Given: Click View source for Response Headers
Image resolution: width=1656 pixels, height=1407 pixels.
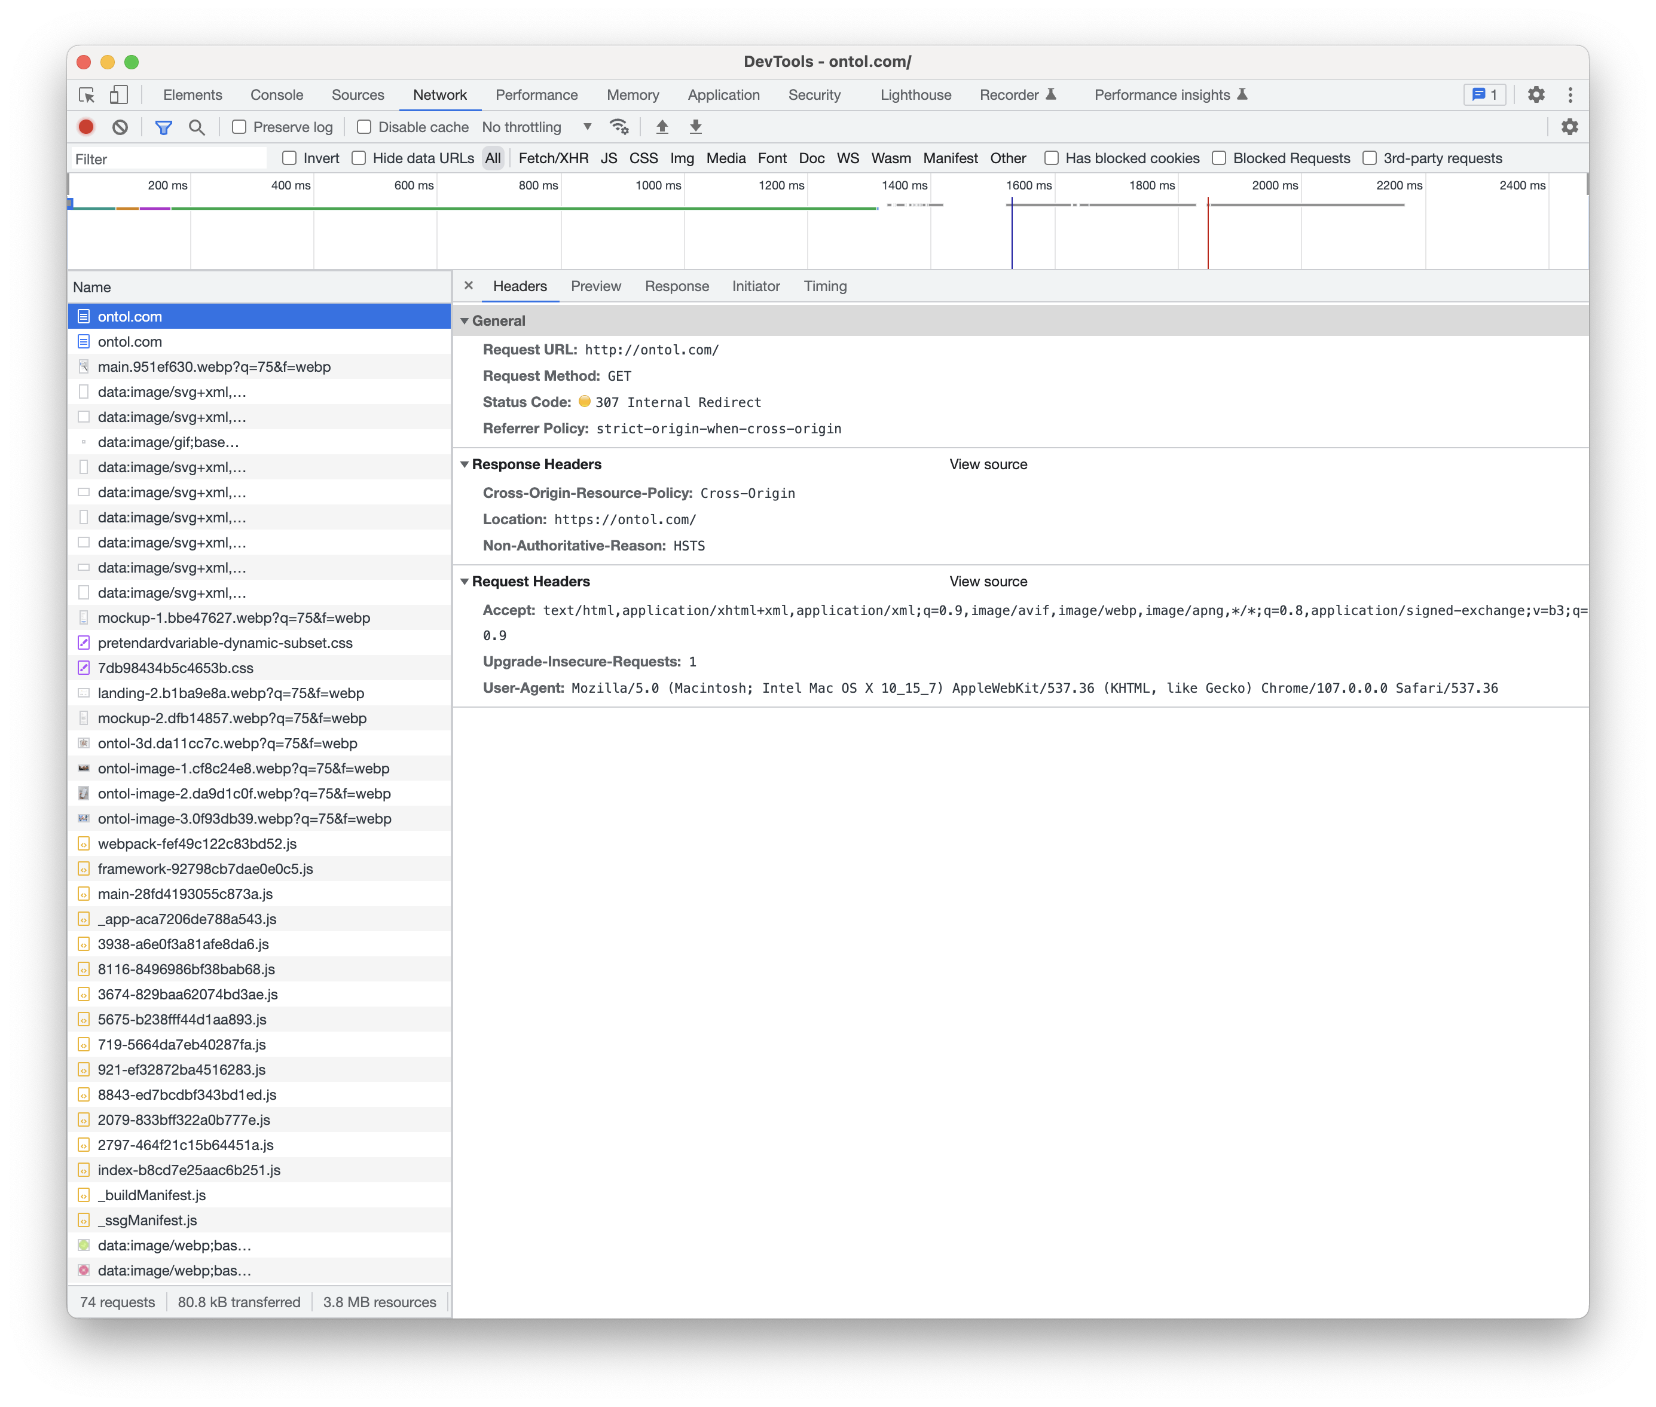Looking at the screenshot, I should click(x=988, y=464).
